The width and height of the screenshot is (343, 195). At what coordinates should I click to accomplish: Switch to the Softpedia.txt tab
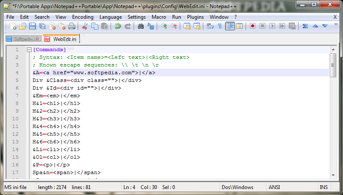pos(23,39)
